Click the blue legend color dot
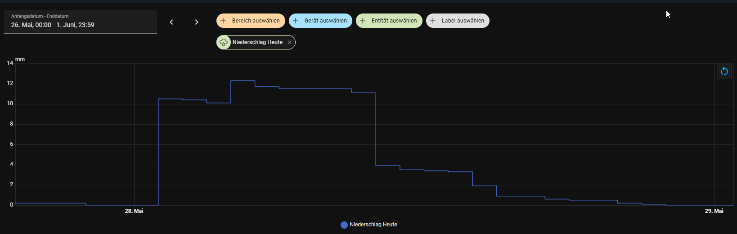This screenshot has width=737, height=234. [344, 225]
